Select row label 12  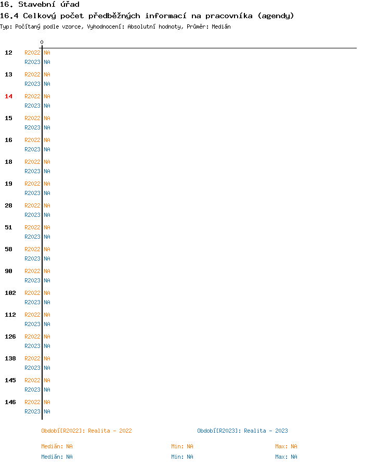pos(9,53)
